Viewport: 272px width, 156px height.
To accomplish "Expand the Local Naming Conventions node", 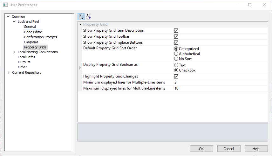I will pos(14,52).
